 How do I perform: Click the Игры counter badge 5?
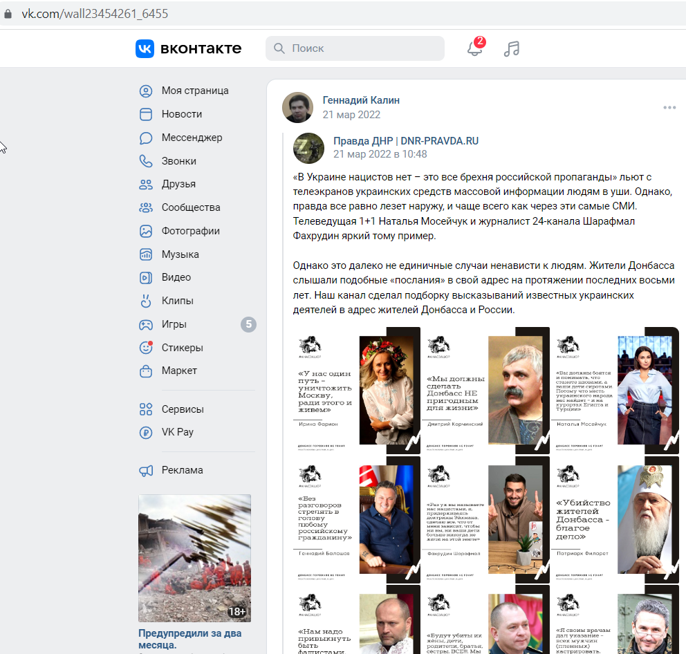click(248, 324)
